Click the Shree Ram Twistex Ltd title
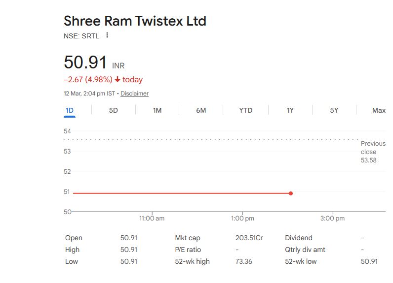393x283 pixels. click(135, 21)
